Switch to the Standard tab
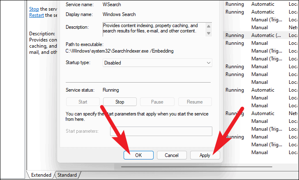 pyautogui.click(x=67, y=175)
